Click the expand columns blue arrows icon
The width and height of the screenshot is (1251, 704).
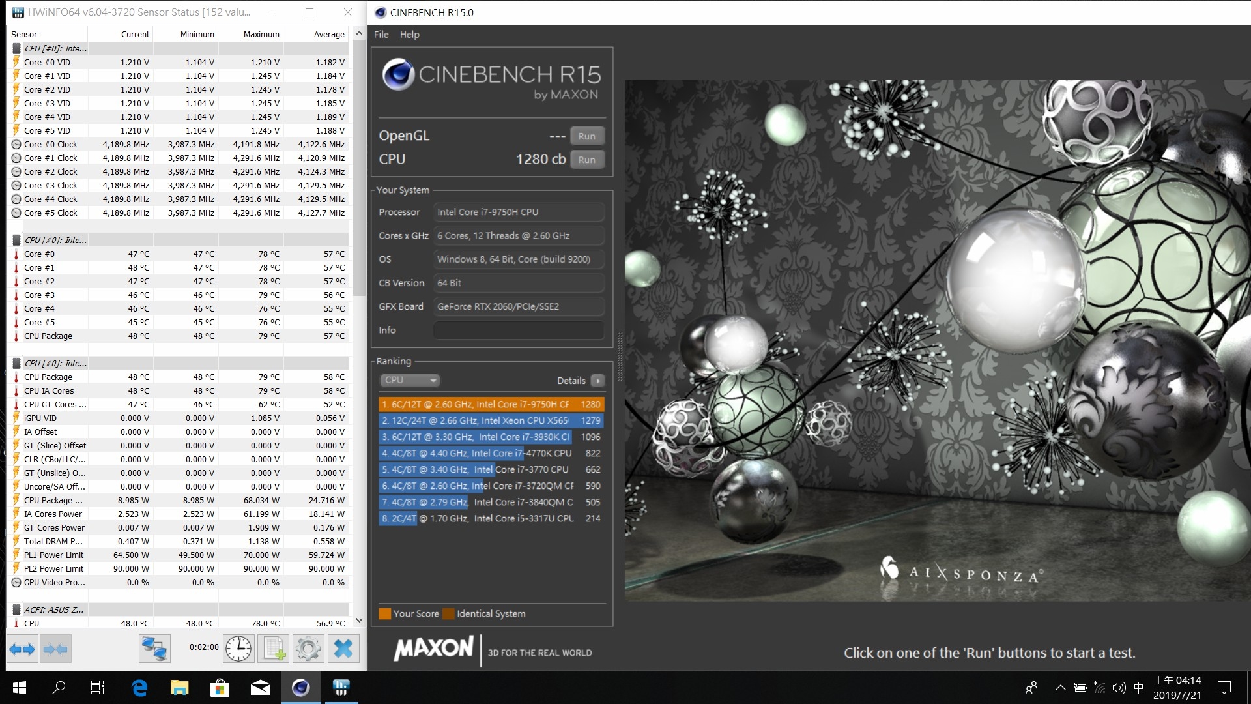point(22,649)
